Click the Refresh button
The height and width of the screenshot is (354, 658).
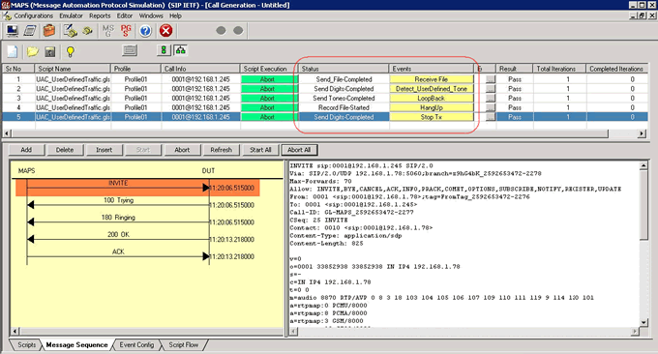[x=222, y=150]
